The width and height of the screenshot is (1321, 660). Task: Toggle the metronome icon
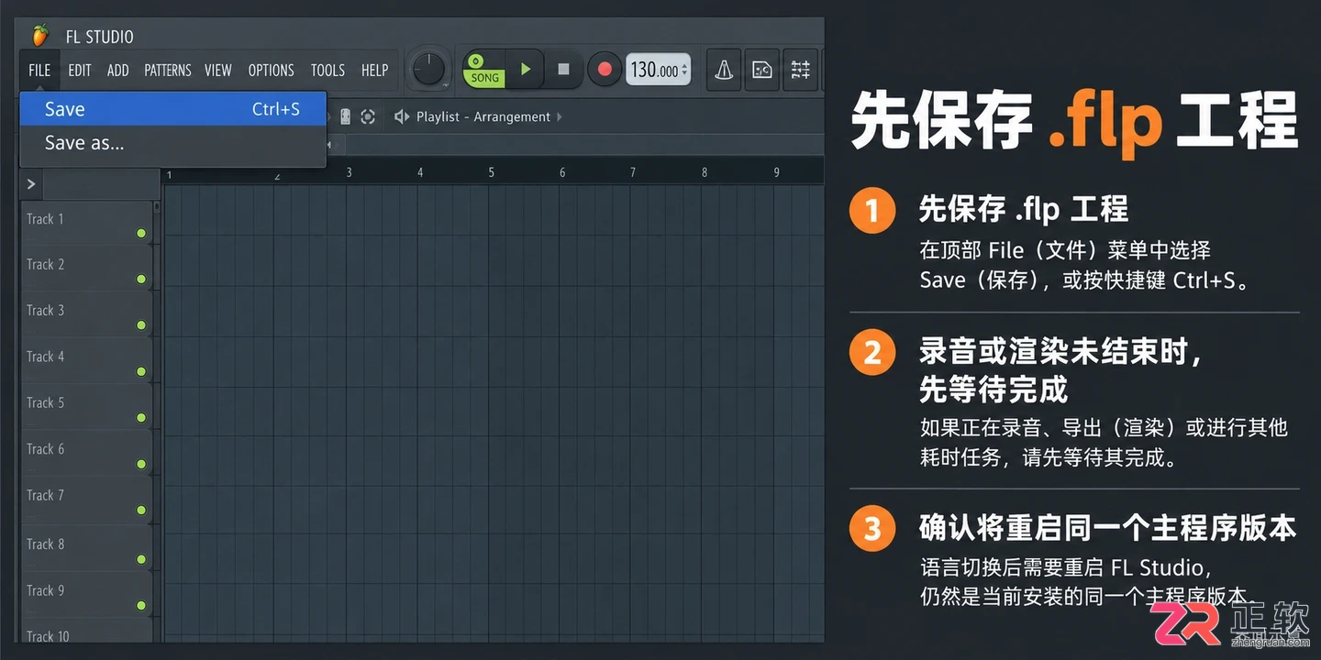724,70
